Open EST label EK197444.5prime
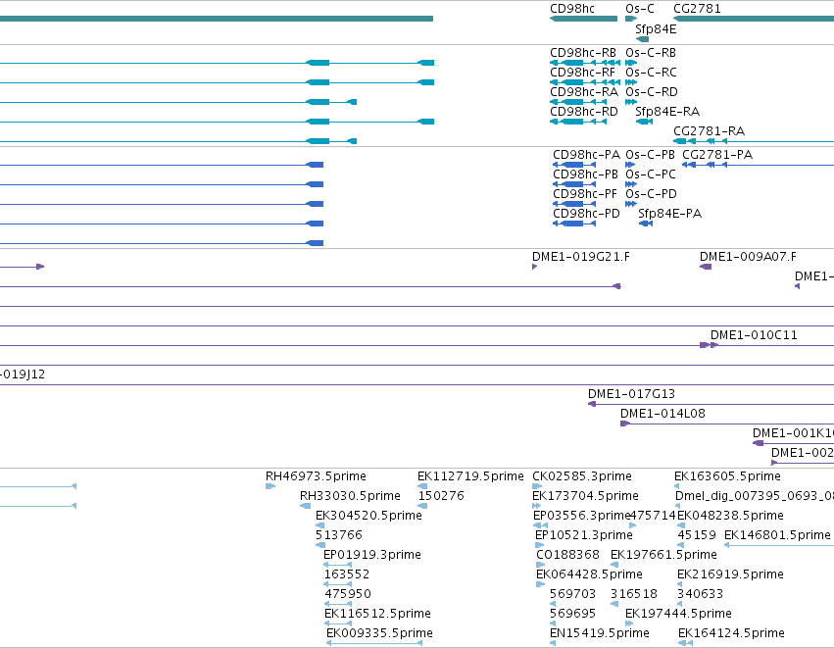Image resolution: width=834 pixels, height=648 pixels. 679,614
